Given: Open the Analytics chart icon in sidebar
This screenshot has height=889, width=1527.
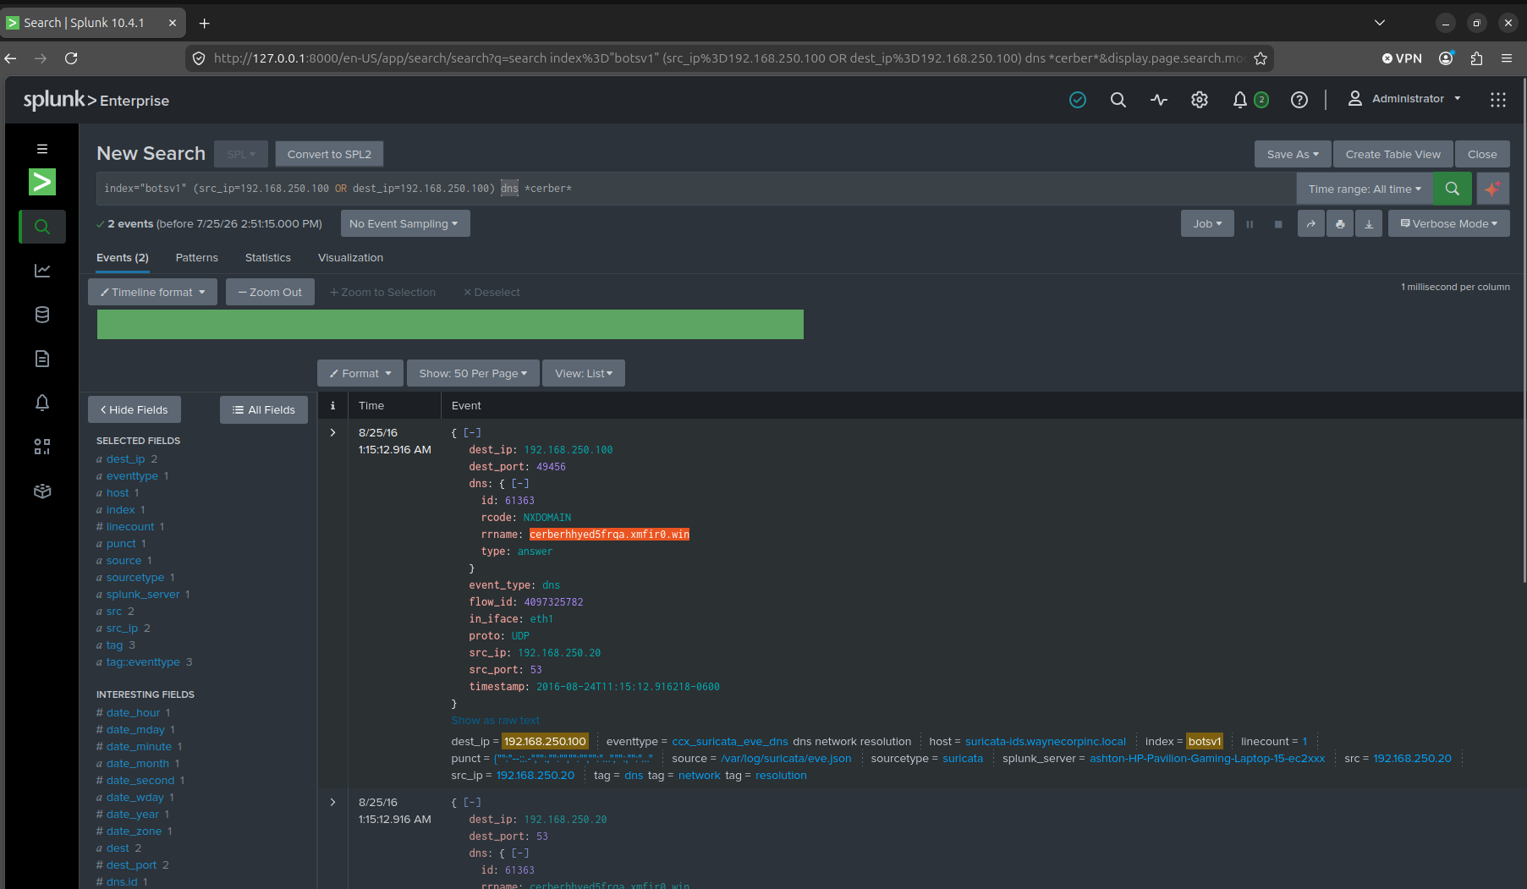Looking at the screenshot, I should 41,271.
